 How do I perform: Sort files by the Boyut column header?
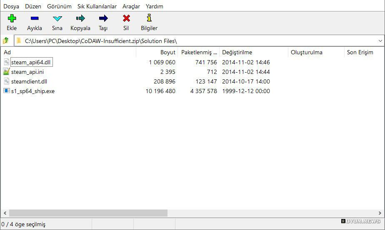pos(157,52)
